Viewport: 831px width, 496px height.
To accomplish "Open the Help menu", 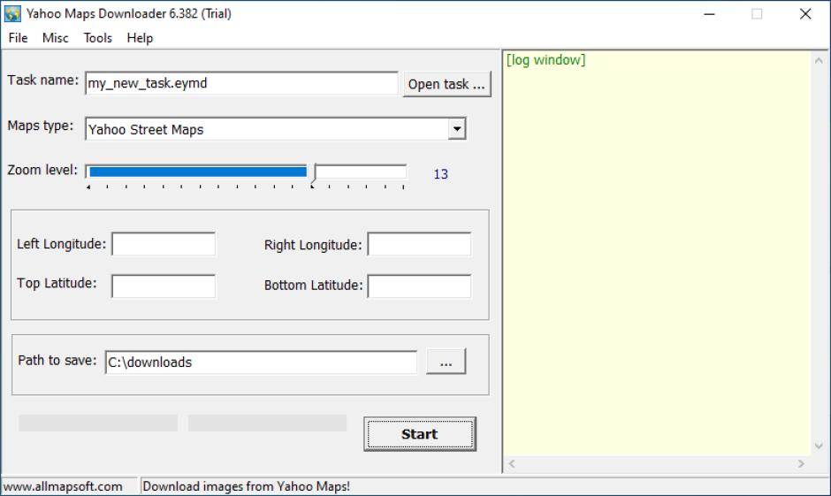I will click(140, 38).
